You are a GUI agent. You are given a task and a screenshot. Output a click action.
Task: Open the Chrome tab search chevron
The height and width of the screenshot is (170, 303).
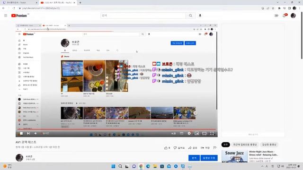[278, 2]
